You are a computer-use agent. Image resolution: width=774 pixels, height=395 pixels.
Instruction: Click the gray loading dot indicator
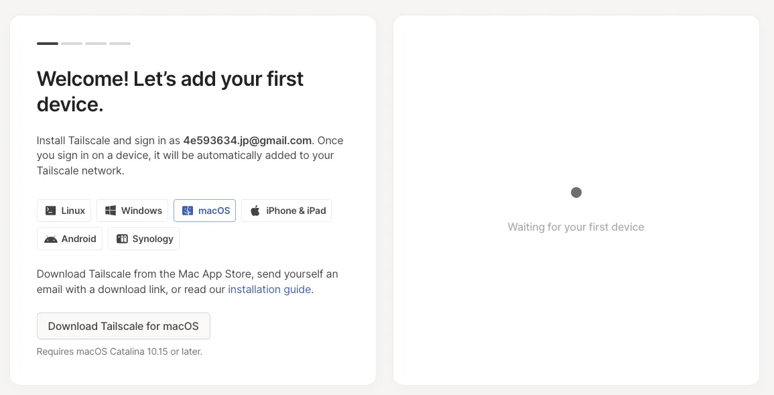pos(576,192)
